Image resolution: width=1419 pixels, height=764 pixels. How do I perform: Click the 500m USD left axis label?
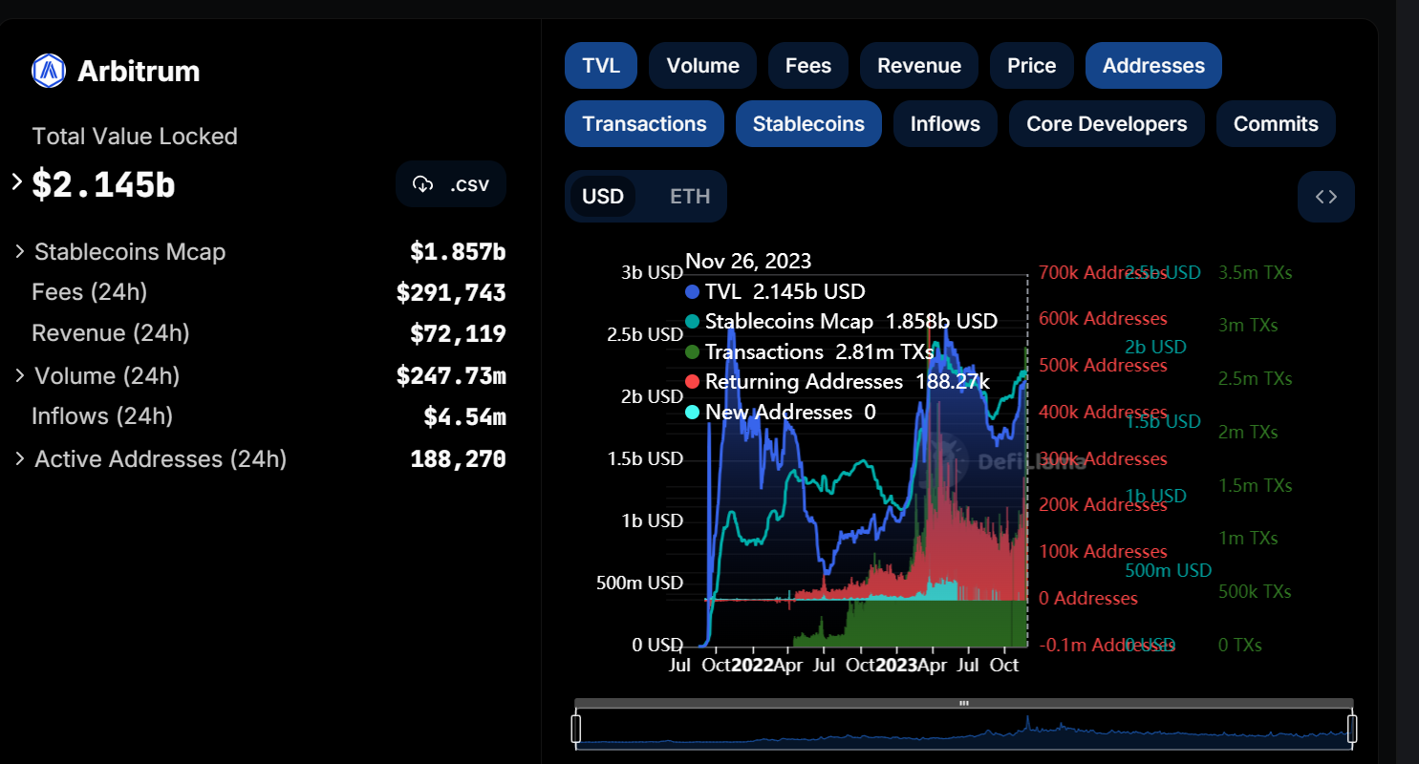pos(639,583)
